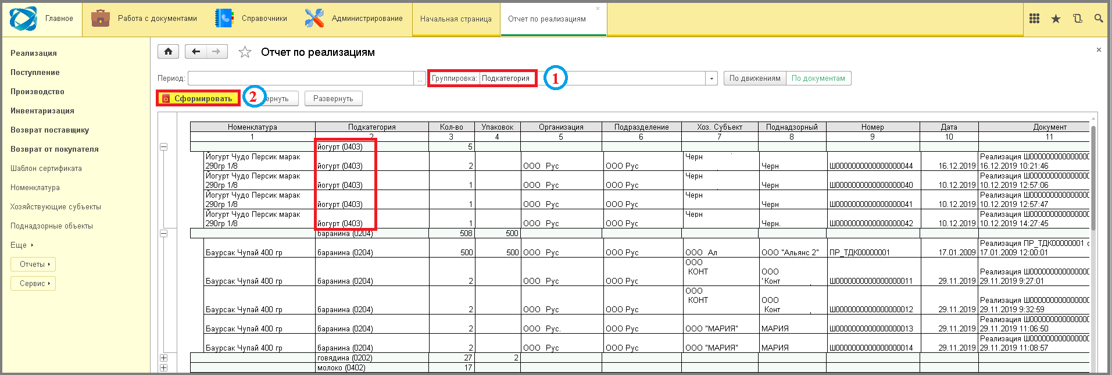Add report to favorites with star icon
Image resolution: width=1112 pixels, height=375 pixels.
(x=245, y=52)
